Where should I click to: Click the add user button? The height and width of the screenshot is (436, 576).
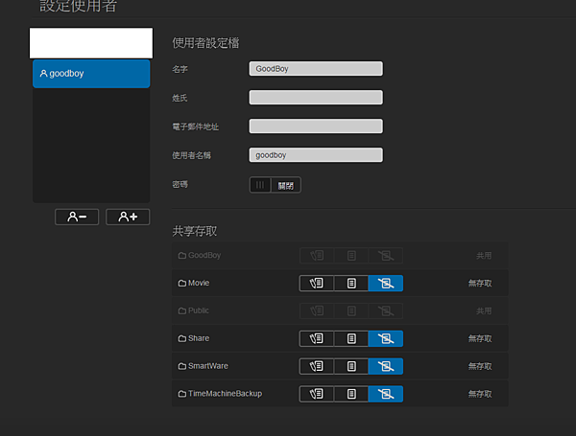128,218
